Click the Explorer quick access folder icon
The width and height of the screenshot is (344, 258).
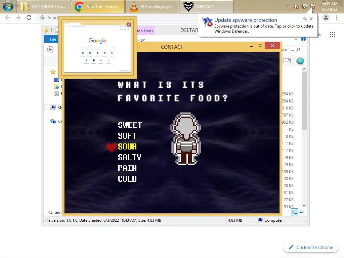pyautogui.click(x=46, y=30)
